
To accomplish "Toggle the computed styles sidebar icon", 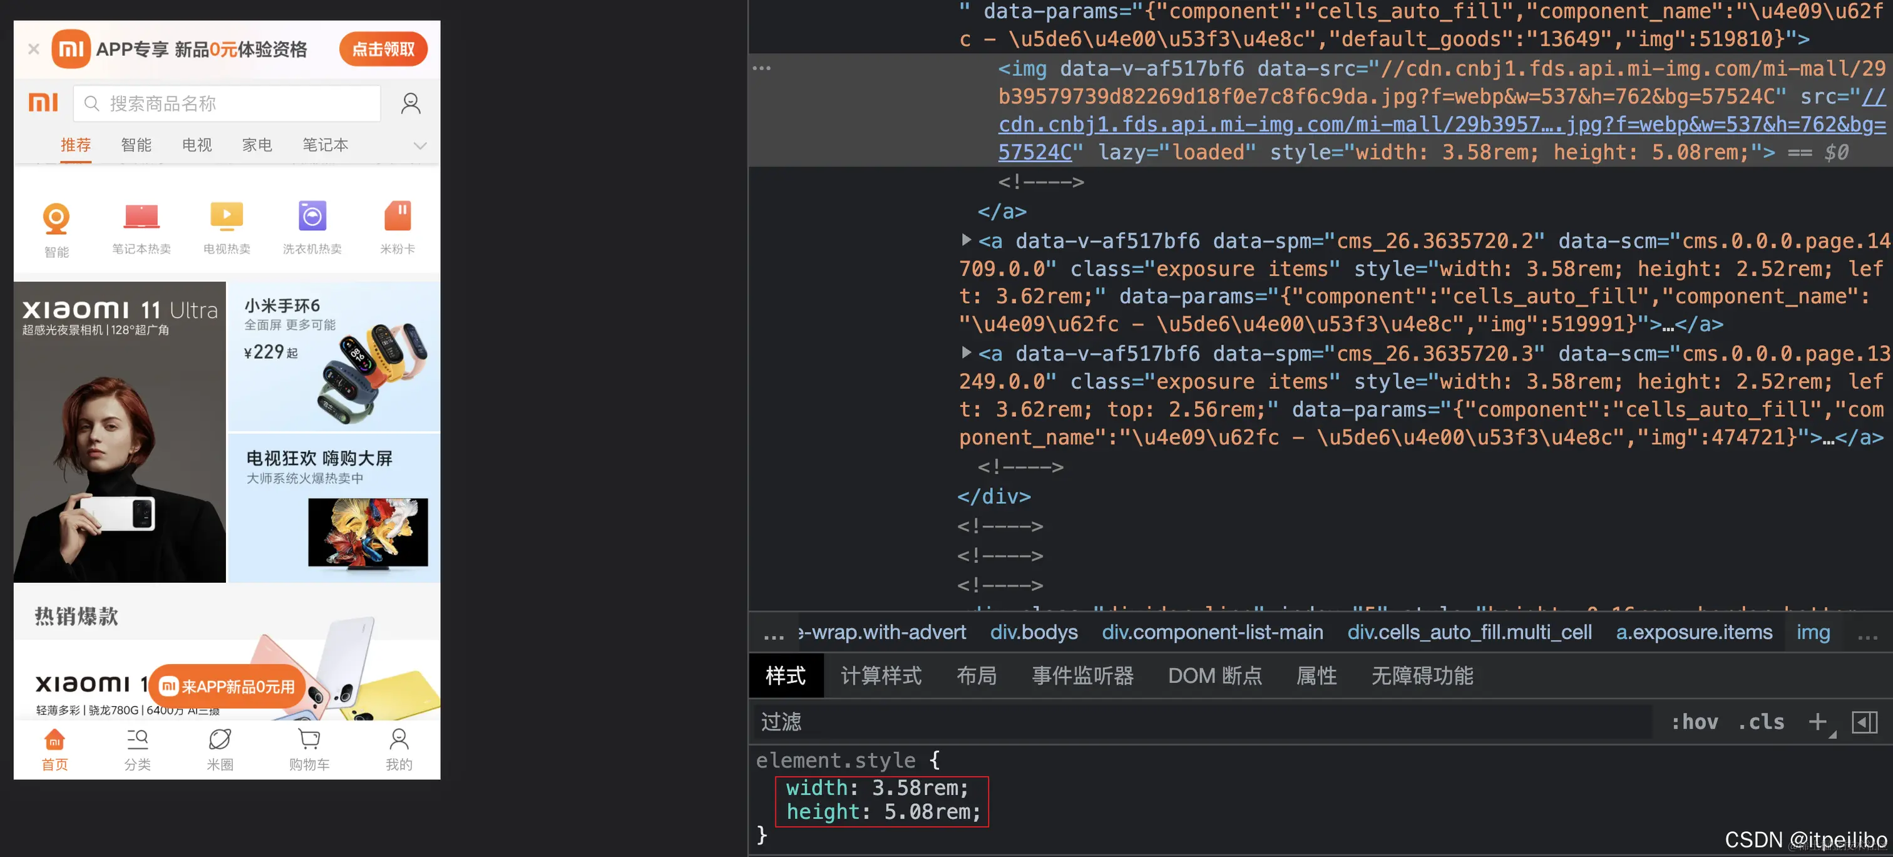I will 1864,722.
